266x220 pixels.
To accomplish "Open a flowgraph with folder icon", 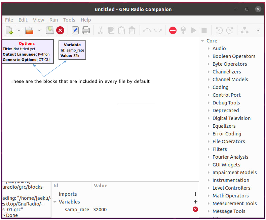I will [29, 30].
